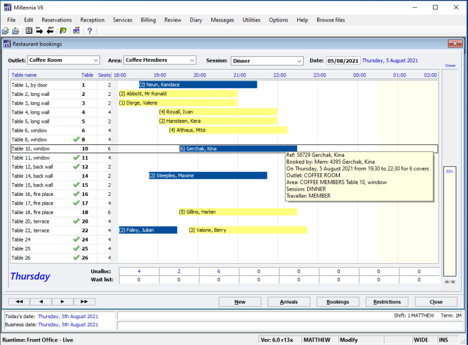Click the check-in arrow (IN) toolbar icon
Viewport: 468px width, 345px height.
tap(40, 31)
